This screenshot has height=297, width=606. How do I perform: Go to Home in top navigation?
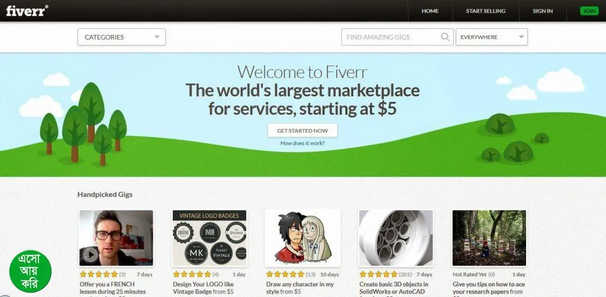click(430, 11)
